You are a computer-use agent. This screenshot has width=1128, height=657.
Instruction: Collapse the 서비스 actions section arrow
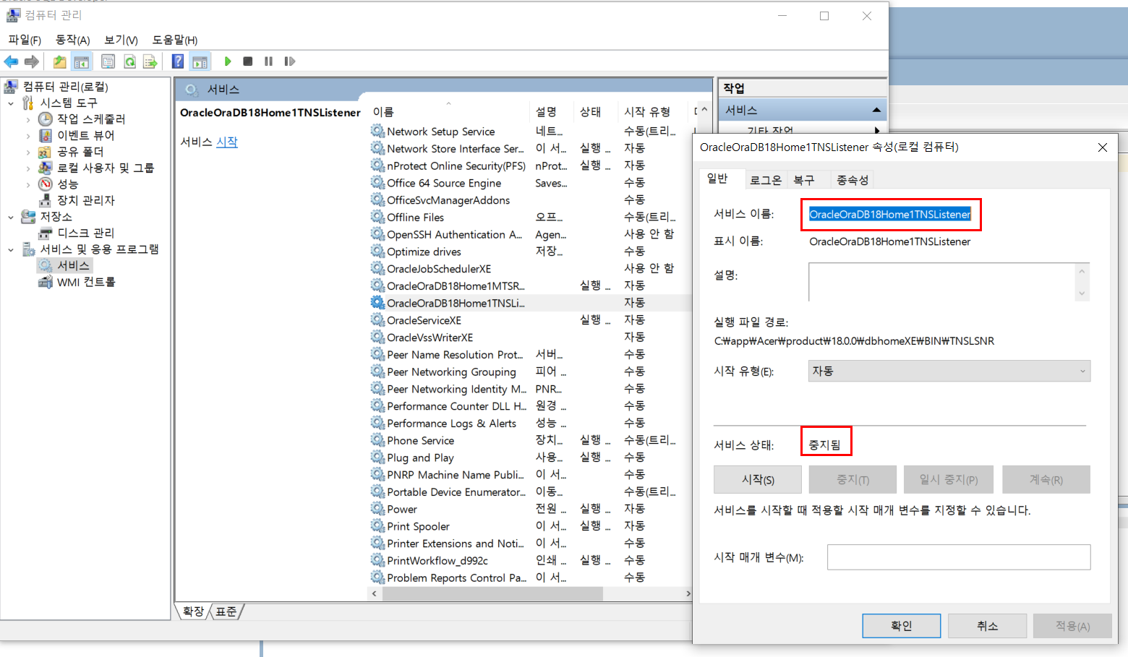[x=876, y=110]
